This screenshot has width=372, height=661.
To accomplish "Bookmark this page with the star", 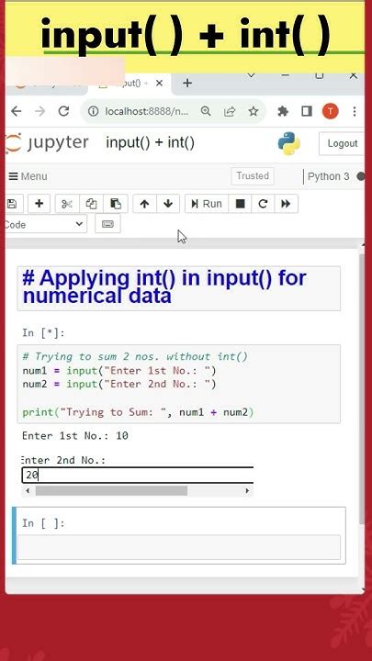I will coord(254,111).
